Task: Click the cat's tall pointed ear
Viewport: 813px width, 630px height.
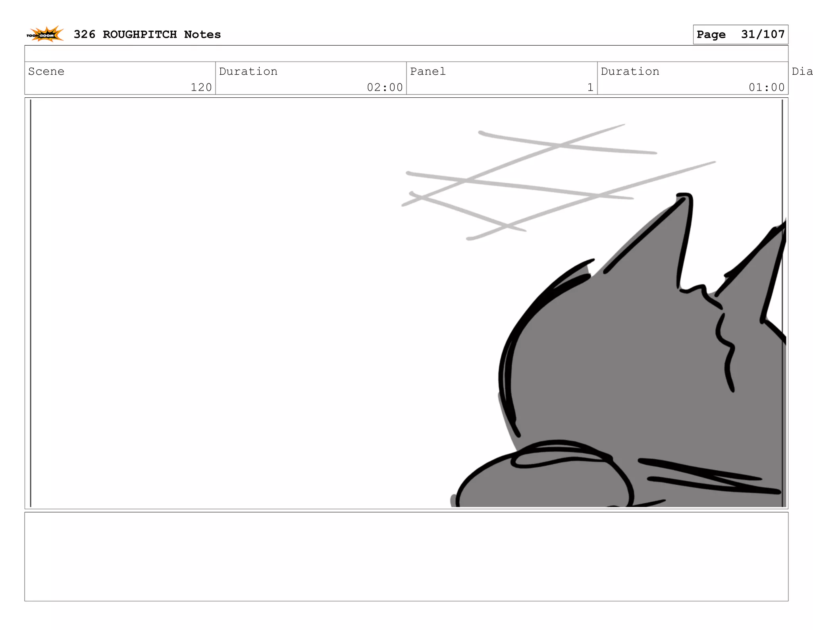Action: tap(671, 234)
